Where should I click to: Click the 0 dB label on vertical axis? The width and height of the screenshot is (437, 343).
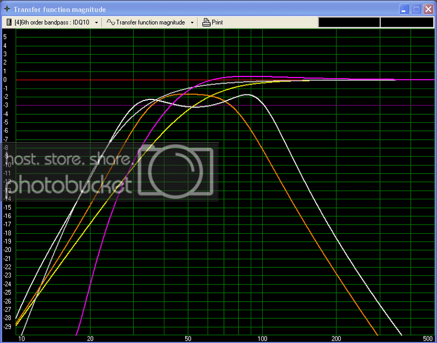5,80
